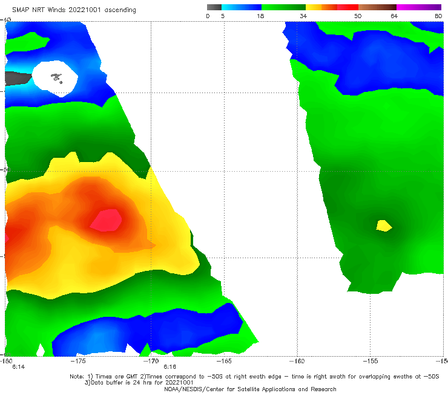
Task: Click the '34' color bar label
Action: coord(303,16)
